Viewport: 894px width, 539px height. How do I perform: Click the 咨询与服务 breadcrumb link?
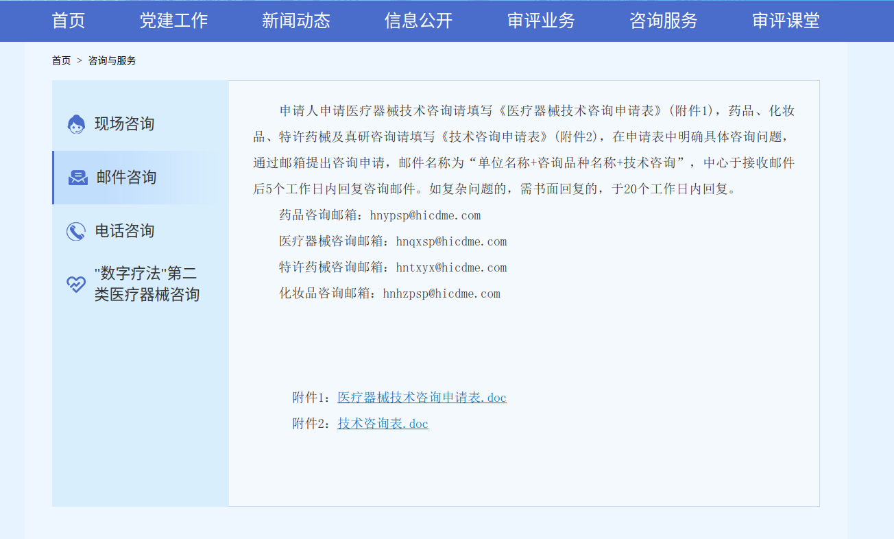[x=112, y=60]
